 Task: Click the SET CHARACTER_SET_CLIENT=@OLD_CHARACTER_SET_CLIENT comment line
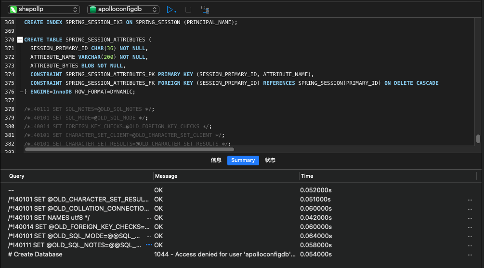[124, 135]
